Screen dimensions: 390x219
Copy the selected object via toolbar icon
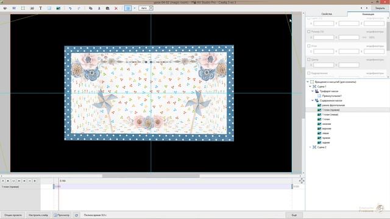(x=91, y=8)
